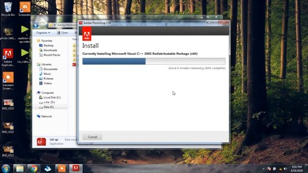Select IMG_4322 desktop thumbnail
Screen dimensions: 308x173
[x=8, y=151]
